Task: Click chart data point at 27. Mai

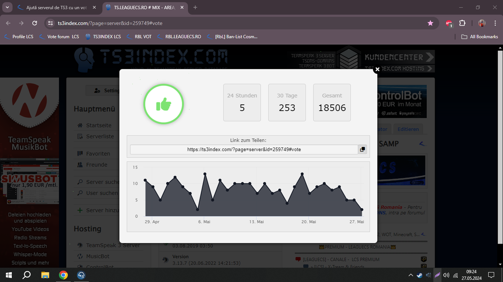Action: (x=362, y=209)
